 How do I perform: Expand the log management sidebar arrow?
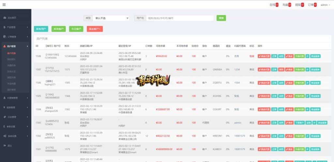(x=27, y=117)
